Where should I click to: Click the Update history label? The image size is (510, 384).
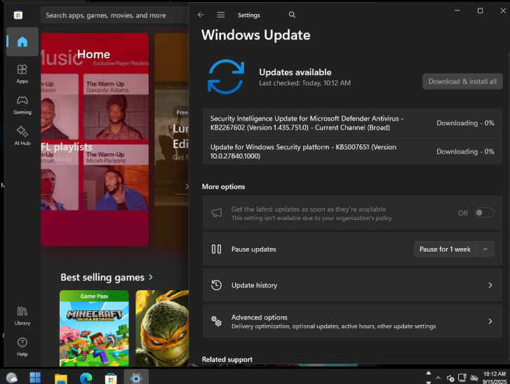coord(255,285)
